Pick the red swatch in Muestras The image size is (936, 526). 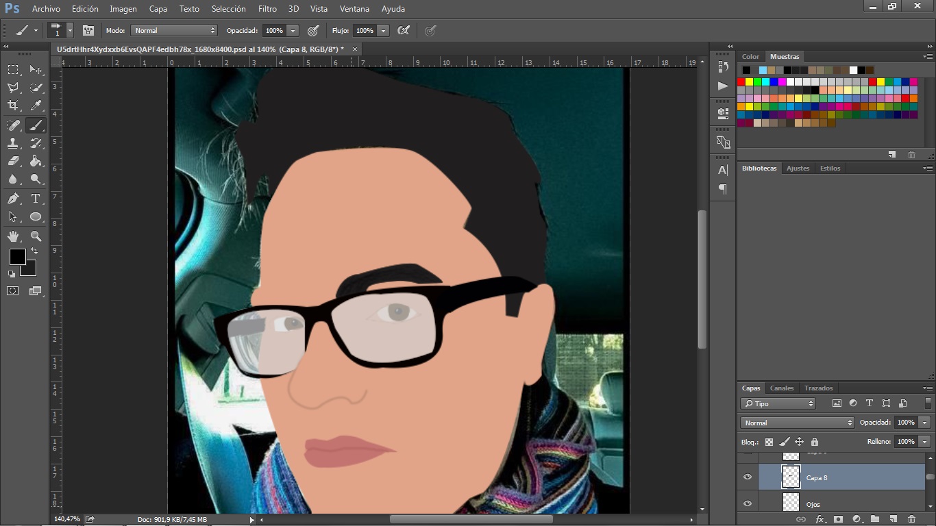coord(741,82)
